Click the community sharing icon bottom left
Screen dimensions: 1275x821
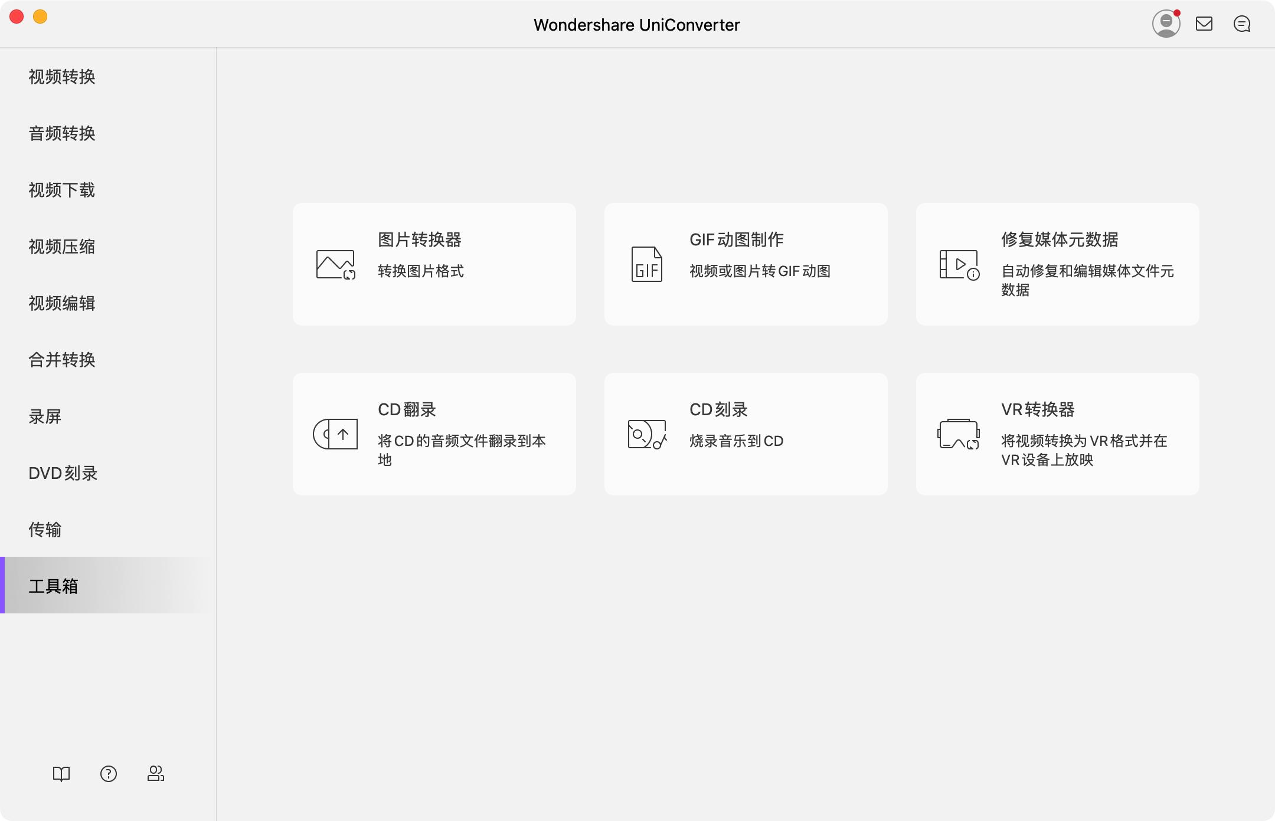pyautogui.click(x=155, y=773)
